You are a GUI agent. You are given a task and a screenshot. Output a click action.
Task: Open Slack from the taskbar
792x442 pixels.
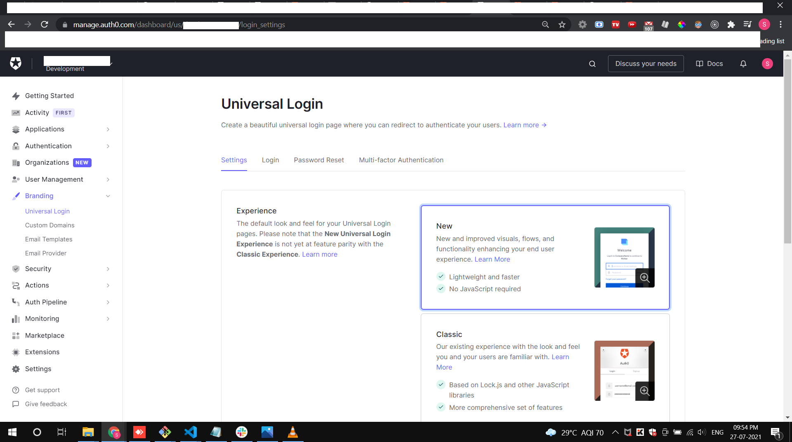pos(242,432)
